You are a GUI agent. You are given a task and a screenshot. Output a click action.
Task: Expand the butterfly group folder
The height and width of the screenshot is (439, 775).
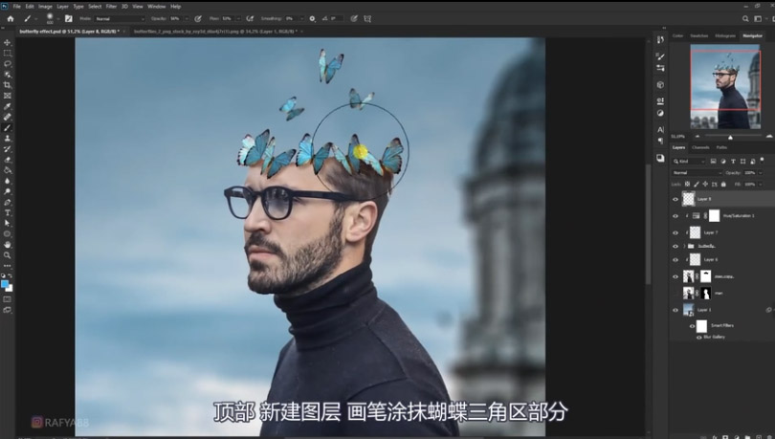(684, 246)
